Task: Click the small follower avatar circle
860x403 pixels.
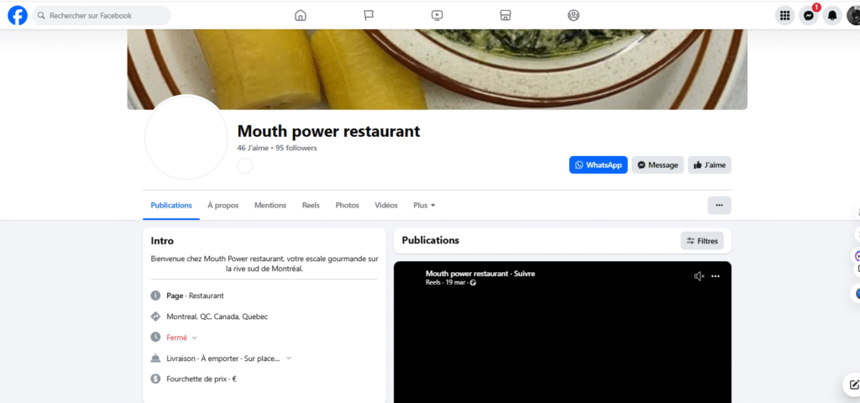Action: (244, 165)
